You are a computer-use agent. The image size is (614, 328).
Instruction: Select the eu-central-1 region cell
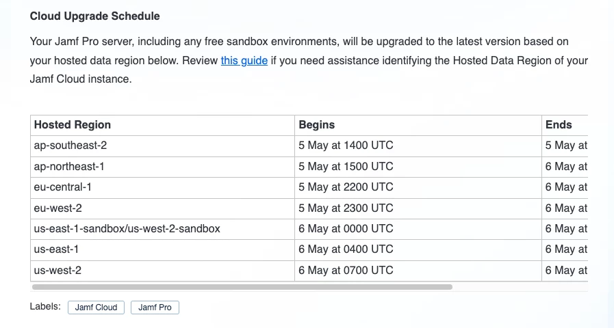tap(162, 188)
